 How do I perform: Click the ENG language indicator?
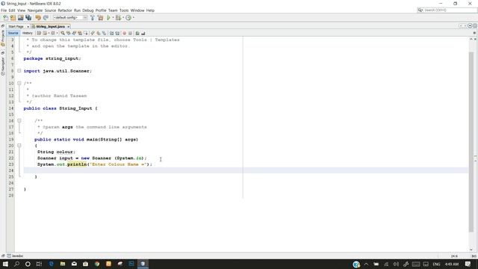(x=436, y=264)
